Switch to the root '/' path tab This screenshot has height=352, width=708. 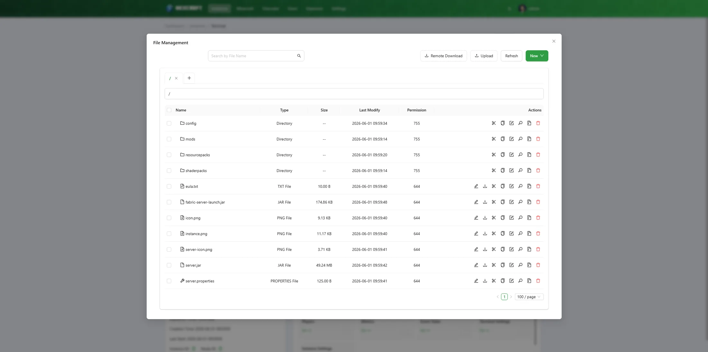[170, 78]
